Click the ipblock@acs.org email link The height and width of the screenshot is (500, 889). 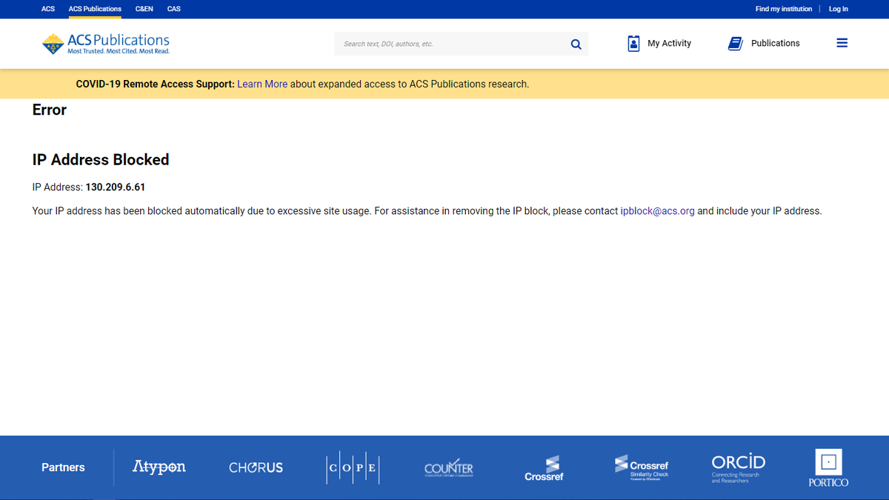point(658,211)
